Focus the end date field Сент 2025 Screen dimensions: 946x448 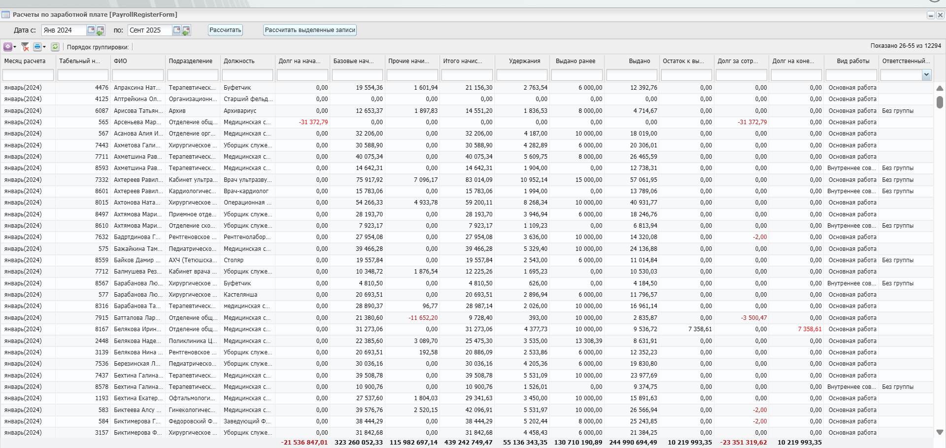coord(150,31)
